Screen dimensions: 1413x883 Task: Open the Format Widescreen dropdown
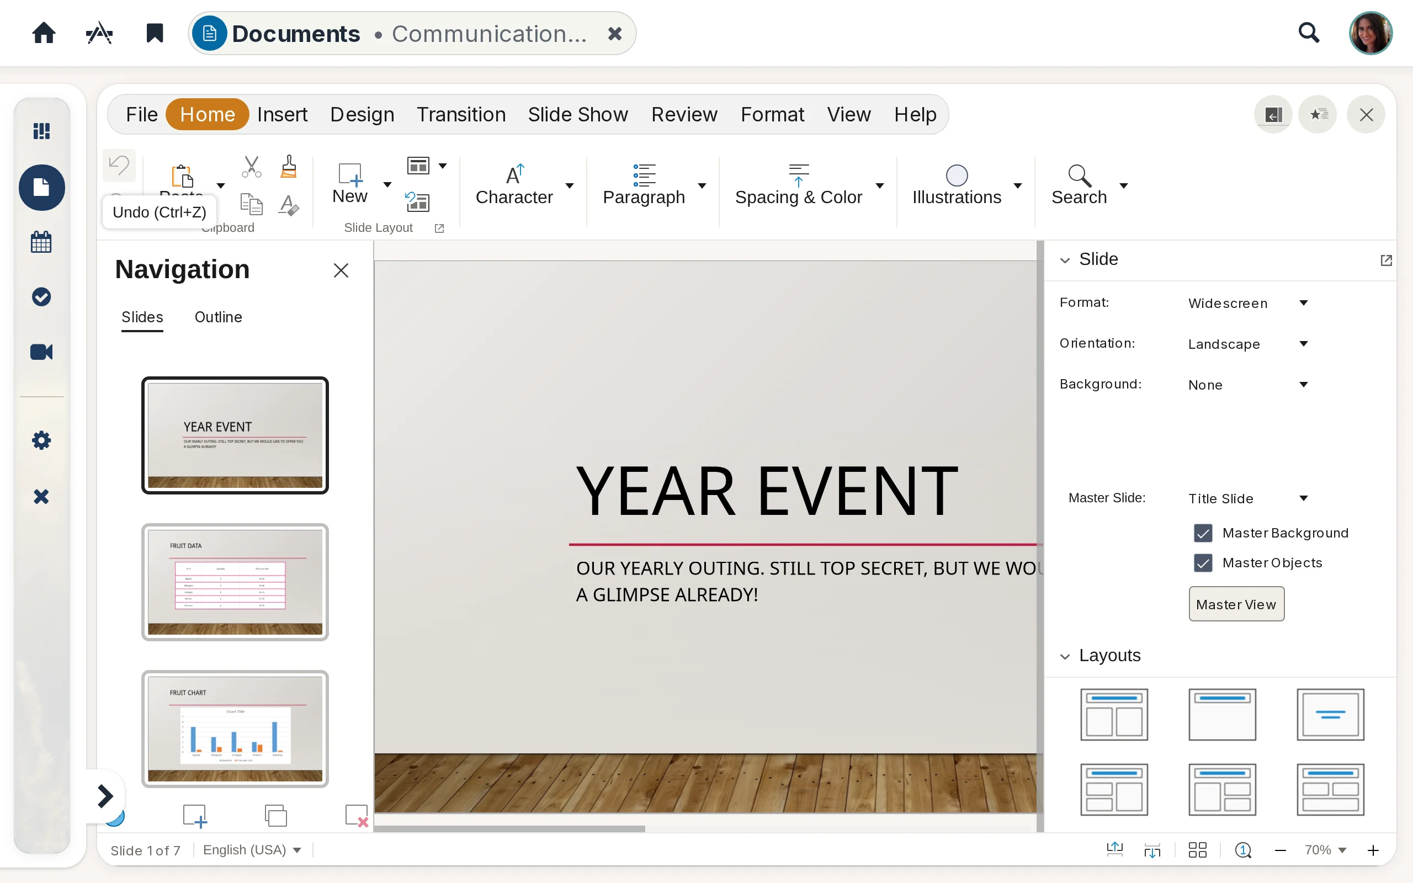coord(1248,303)
